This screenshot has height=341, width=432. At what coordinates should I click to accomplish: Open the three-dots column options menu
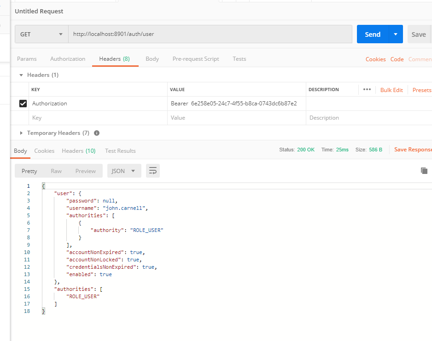coord(367,89)
